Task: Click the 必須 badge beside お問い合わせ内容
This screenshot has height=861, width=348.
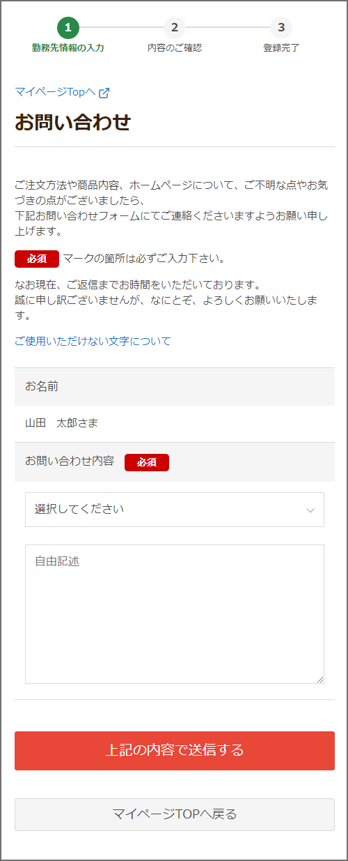Action: pos(147,462)
